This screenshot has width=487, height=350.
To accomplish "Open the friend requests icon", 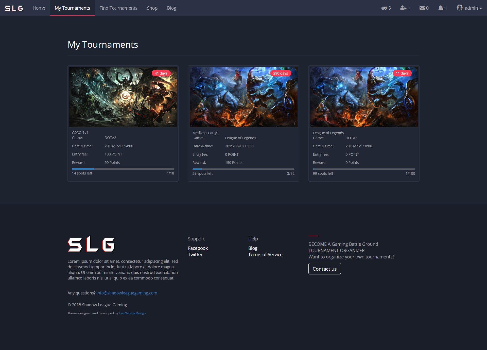I will point(403,8).
